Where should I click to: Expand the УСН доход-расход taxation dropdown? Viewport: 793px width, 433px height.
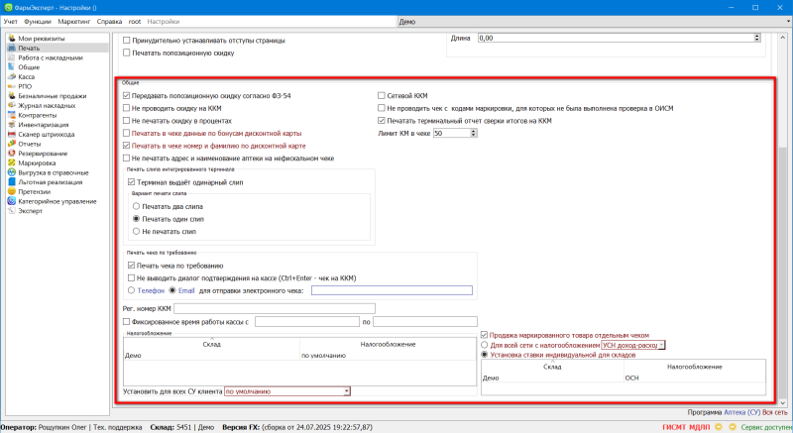tap(662, 345)
